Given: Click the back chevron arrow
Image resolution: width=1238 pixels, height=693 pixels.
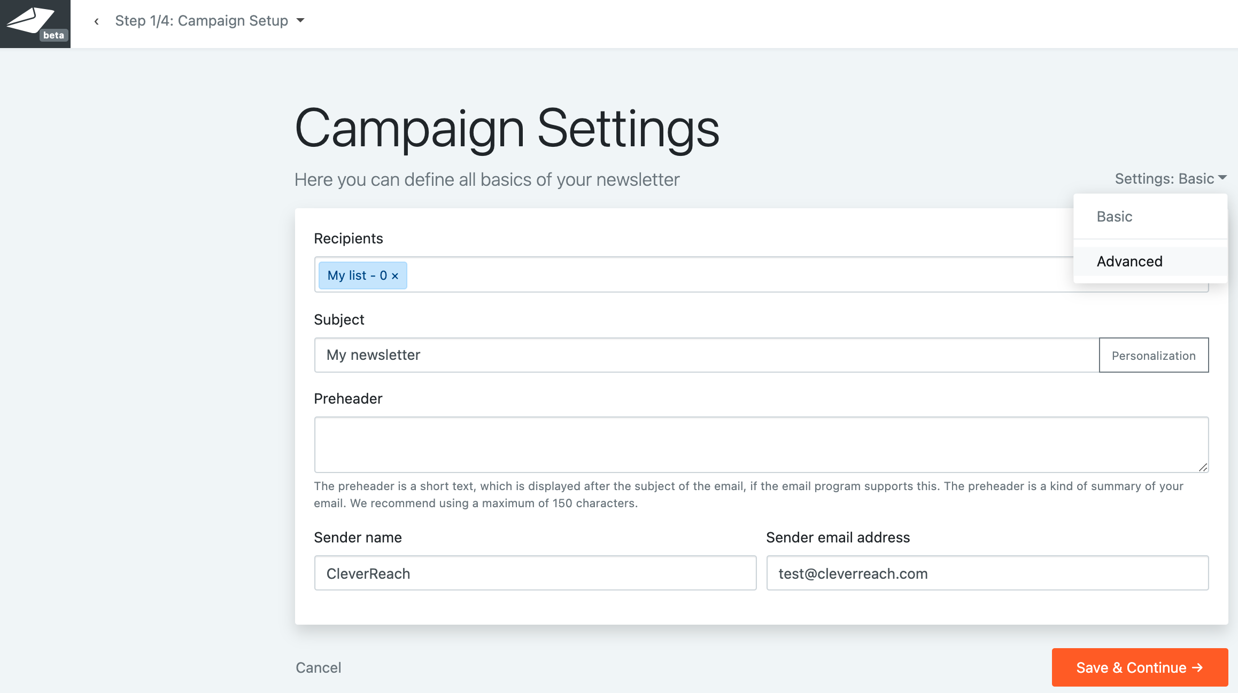Looking at the screenshot, I should point(96,21).
